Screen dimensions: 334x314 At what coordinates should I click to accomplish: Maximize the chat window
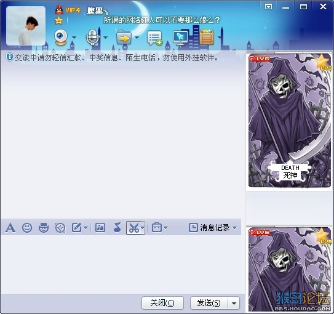point(303,7)
